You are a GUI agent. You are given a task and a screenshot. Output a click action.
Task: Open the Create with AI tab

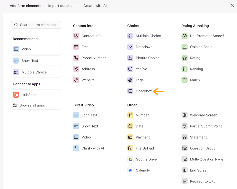tap(95, 6)
